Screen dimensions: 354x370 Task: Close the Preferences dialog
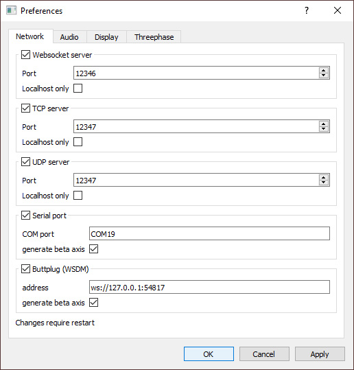[x=338, y=10]
